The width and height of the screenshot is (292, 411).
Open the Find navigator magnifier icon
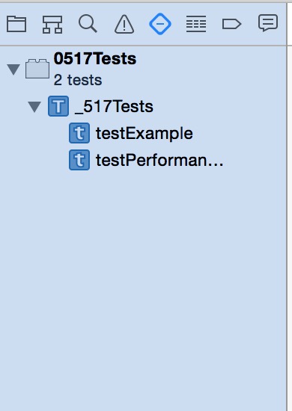click(x=88, y=24)
